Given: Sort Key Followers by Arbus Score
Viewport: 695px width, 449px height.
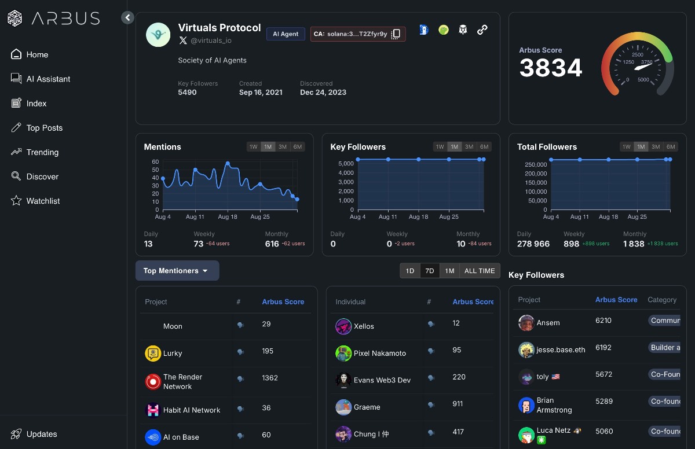Looking at the screenshot, I should (616, 300).
